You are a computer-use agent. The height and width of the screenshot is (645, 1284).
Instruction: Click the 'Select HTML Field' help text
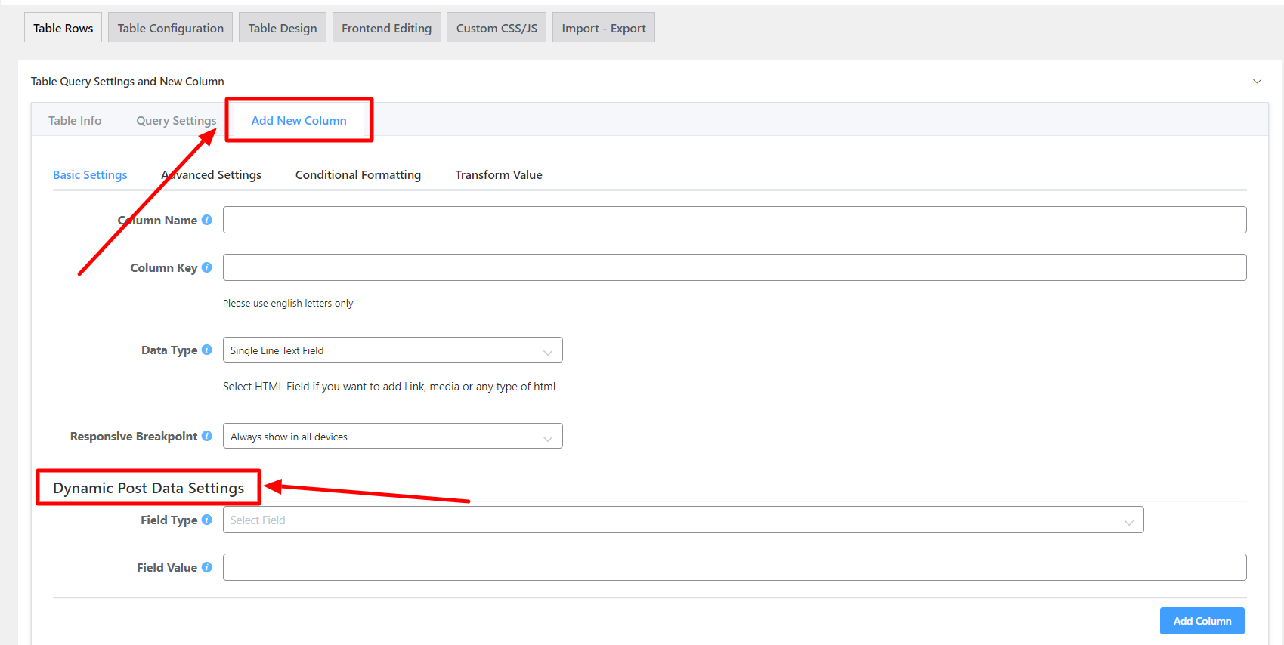tap(389, 386)
